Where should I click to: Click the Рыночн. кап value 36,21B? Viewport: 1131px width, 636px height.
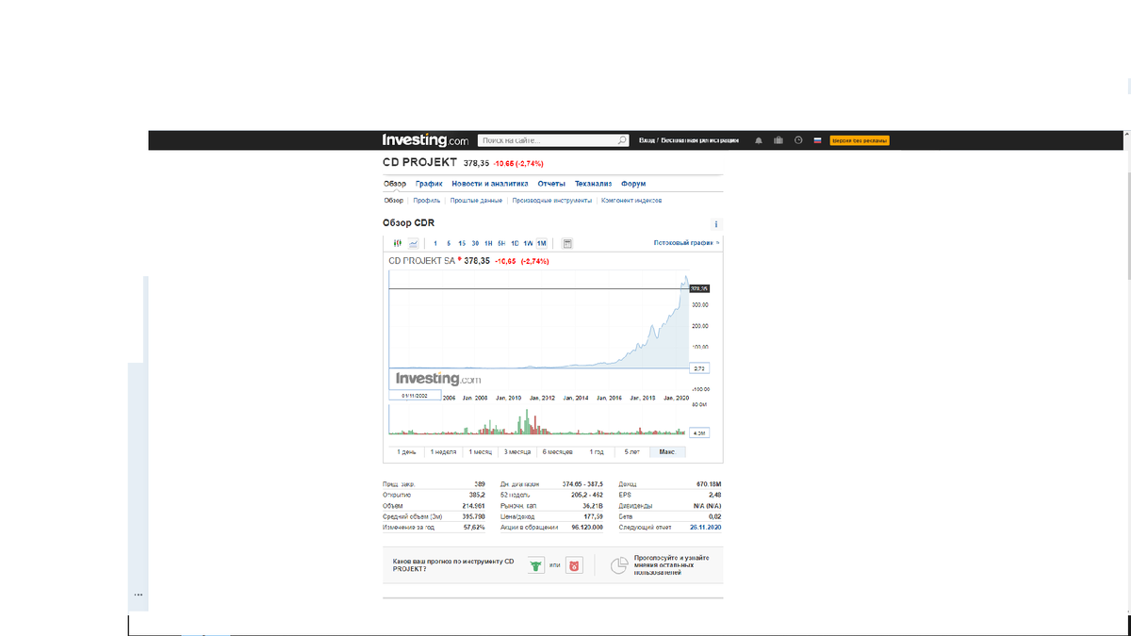coord(593,506)
